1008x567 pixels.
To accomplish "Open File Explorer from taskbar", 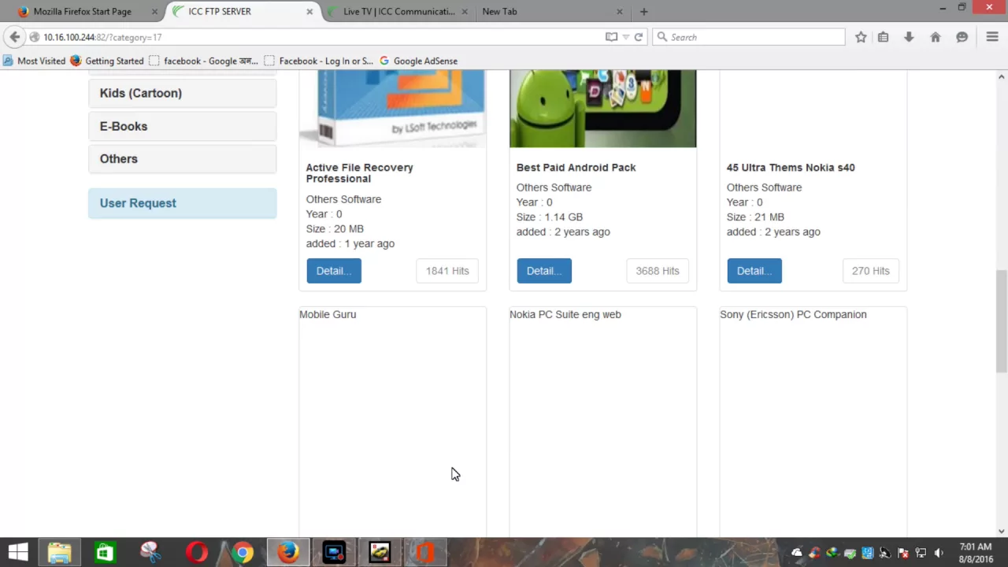I will pyautogui.click(x=59, y=552).
